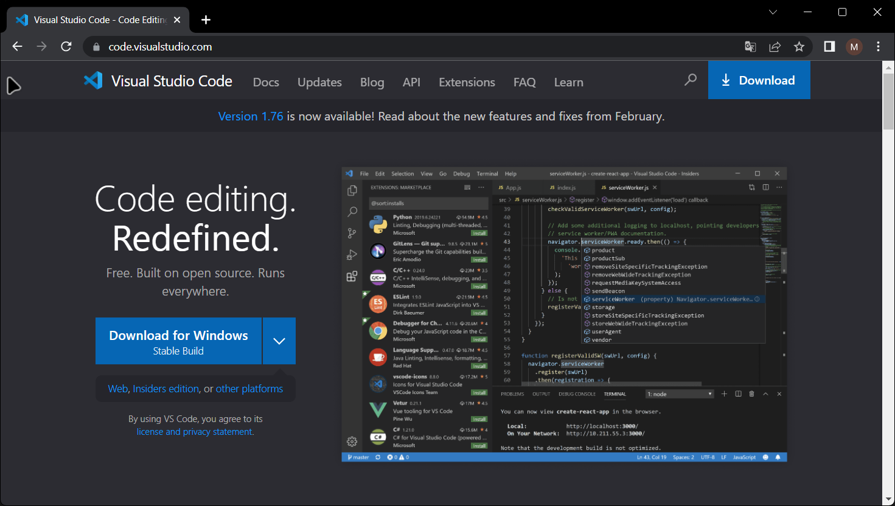
Task: Click the Visual Studio Code browser tab
Action: (98, 20)
